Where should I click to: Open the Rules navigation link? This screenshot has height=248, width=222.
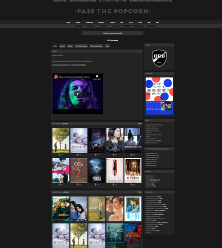tap(140, 22)
